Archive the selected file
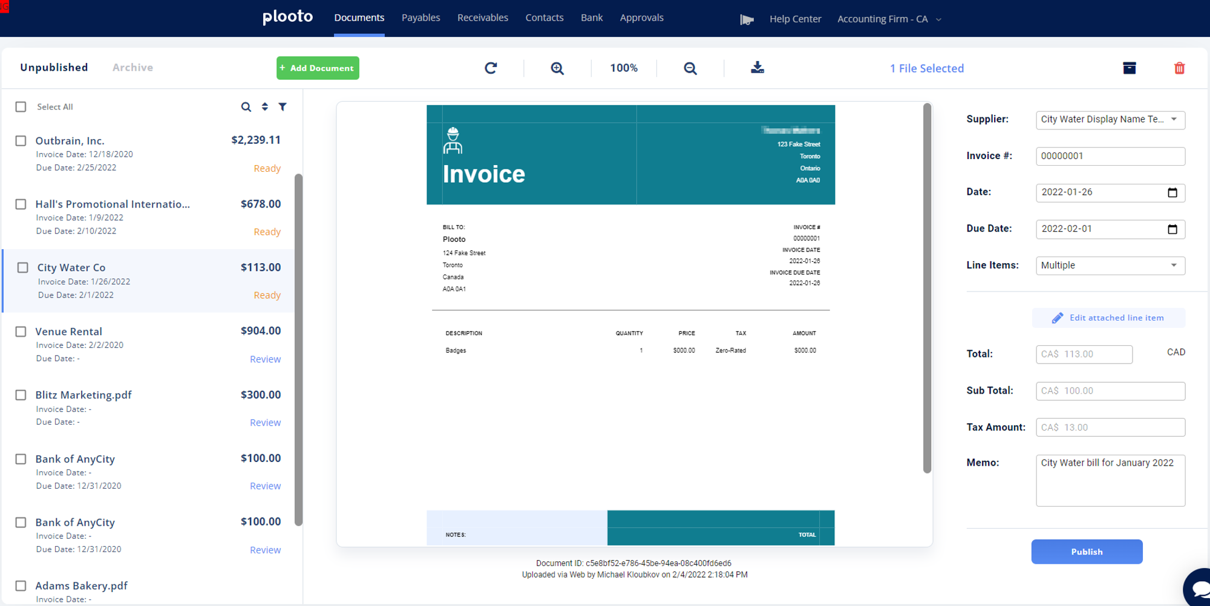Screen dimensions: 1210x606 tap(1129, 68)
